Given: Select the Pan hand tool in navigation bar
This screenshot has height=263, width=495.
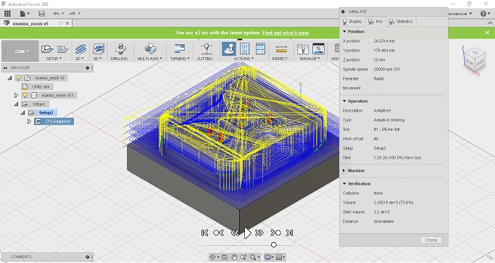Looking at the screenshot, I should click(234, 257).
